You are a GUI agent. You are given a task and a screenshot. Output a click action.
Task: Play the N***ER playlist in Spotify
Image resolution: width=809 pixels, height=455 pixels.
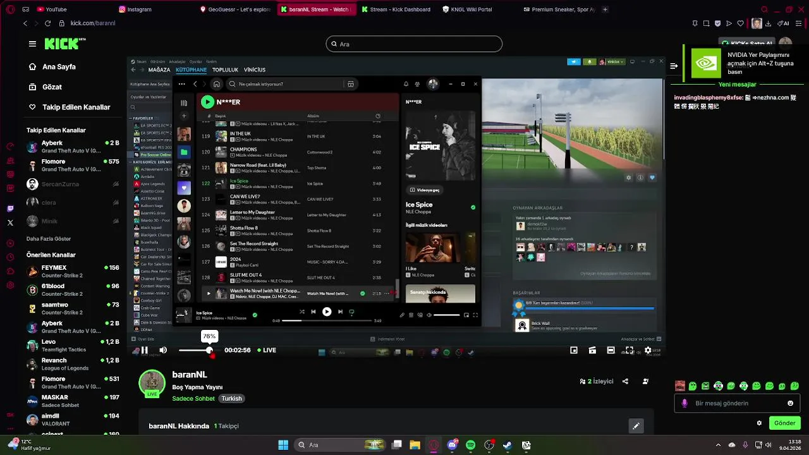click(207, 102)
